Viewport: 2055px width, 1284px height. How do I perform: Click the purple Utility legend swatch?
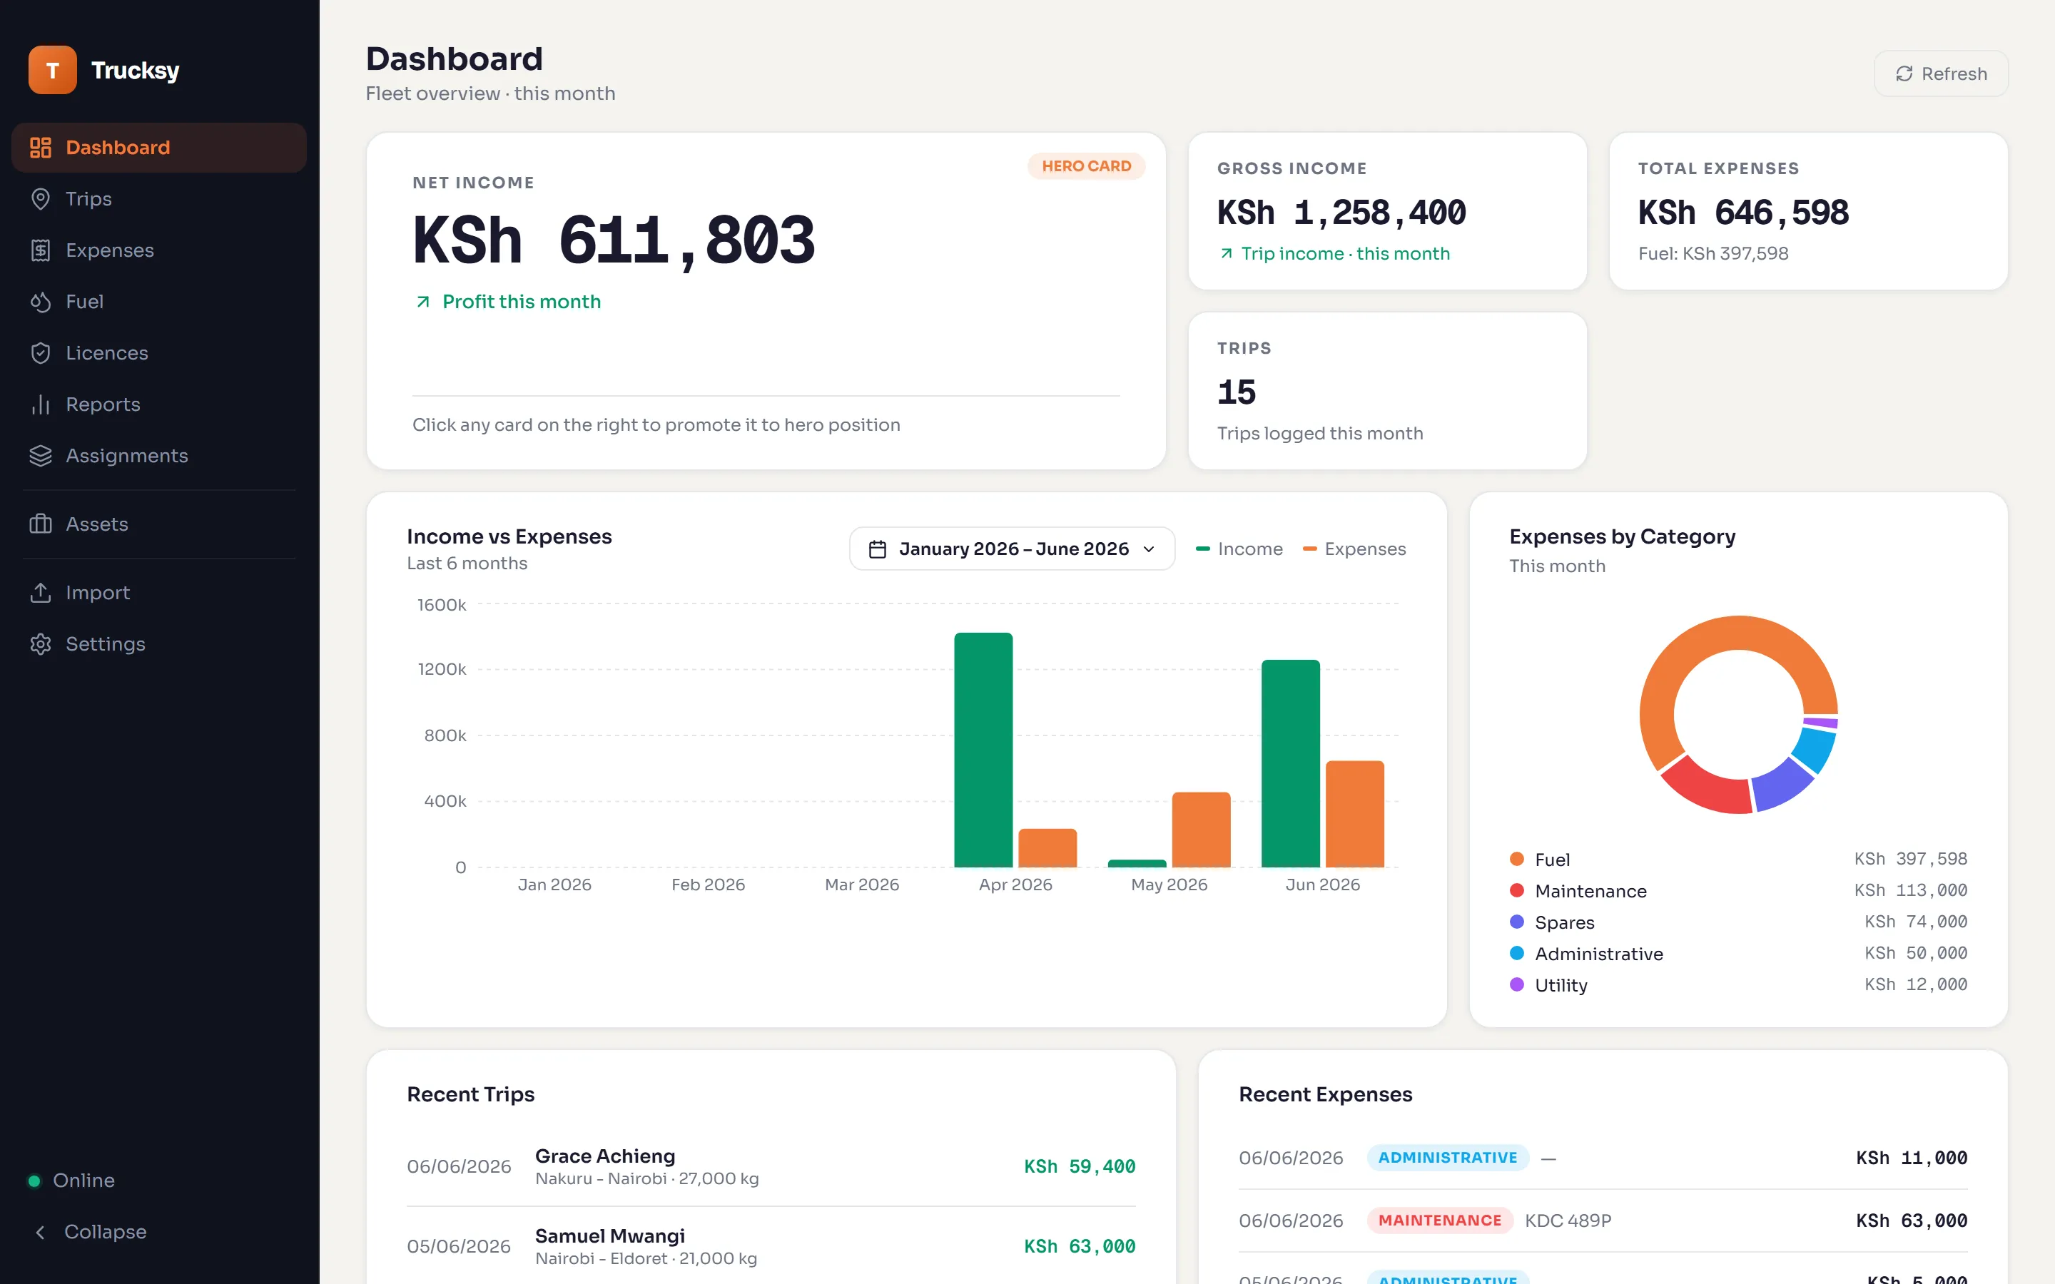[1516, 985]
